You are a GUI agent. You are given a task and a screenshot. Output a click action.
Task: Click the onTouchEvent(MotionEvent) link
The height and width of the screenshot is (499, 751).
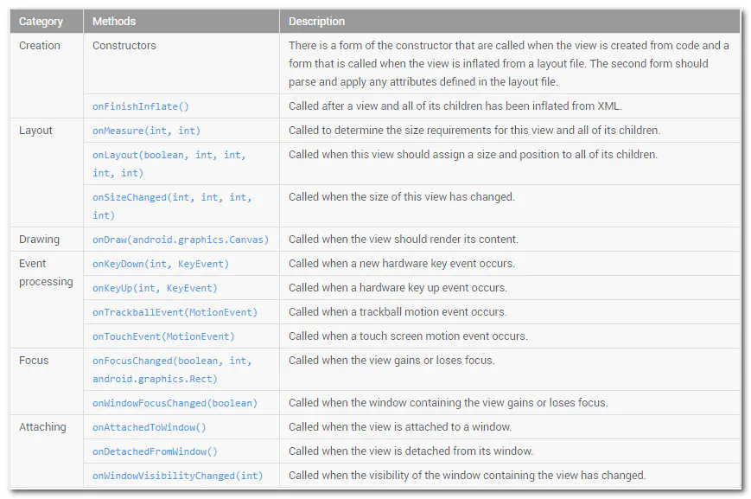163,336
